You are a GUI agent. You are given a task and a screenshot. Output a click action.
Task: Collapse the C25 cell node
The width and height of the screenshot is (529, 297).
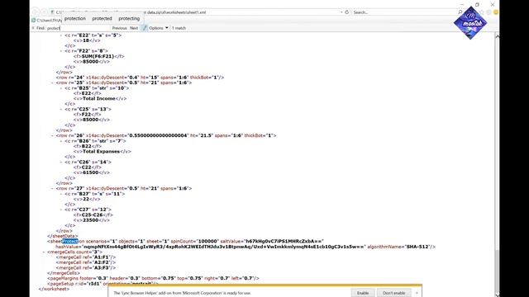[61, 109]
